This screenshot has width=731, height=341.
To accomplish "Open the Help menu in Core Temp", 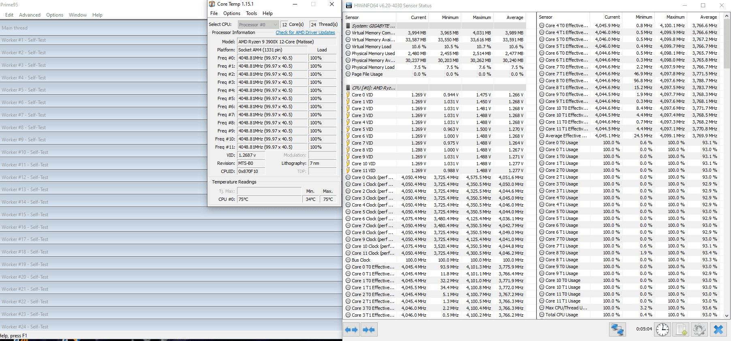I will [x=267, y=13].
